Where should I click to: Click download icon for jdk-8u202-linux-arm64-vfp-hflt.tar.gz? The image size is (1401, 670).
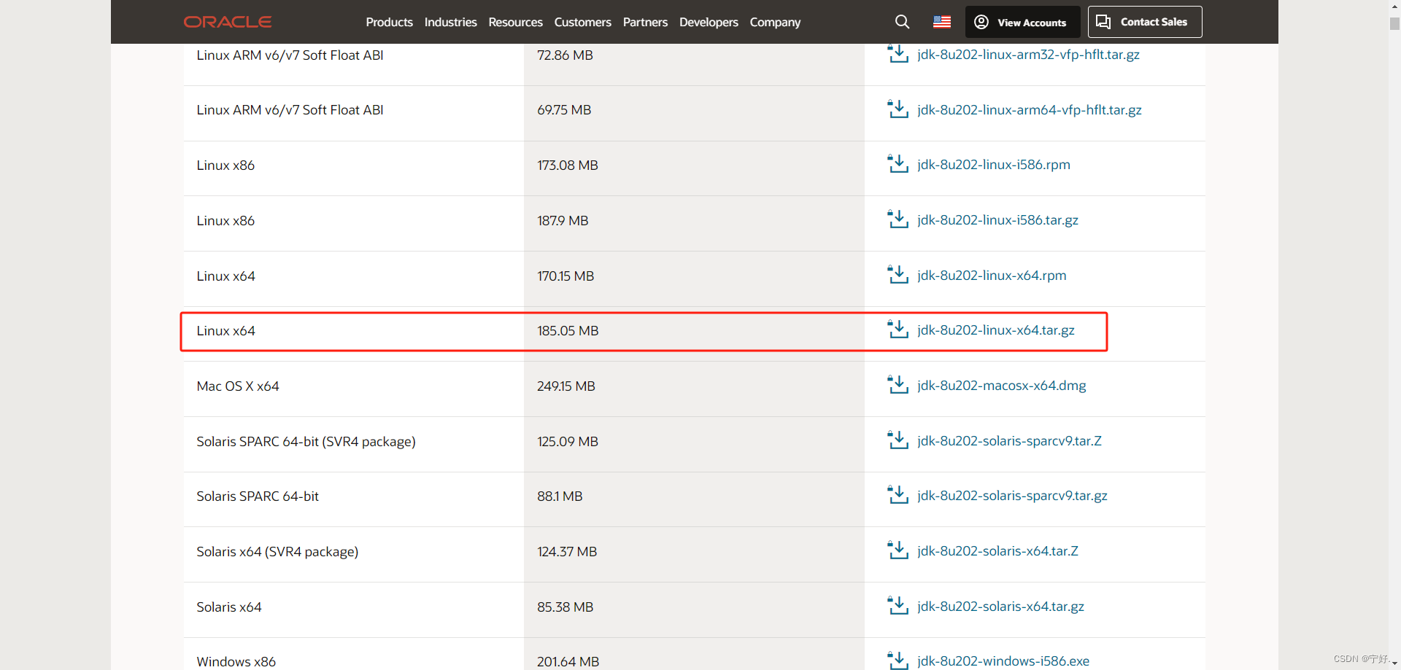[x=898, y=109]
